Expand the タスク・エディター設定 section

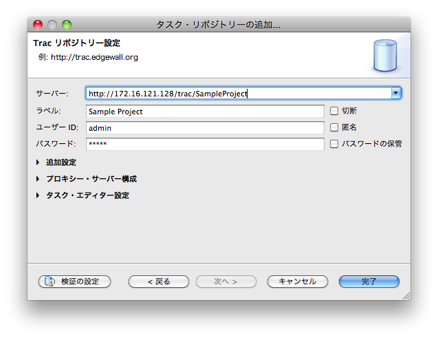tap(38, 196)
